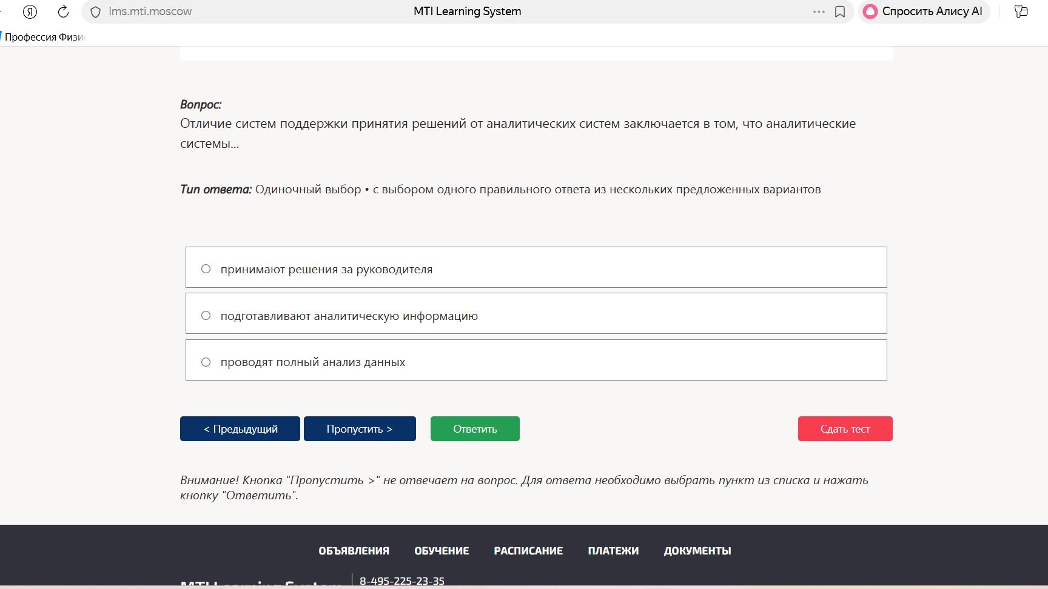The height and width of the screenshot is (589, 1048).
Task: Reload the page with the refresh icon
Action: (63, 12)
